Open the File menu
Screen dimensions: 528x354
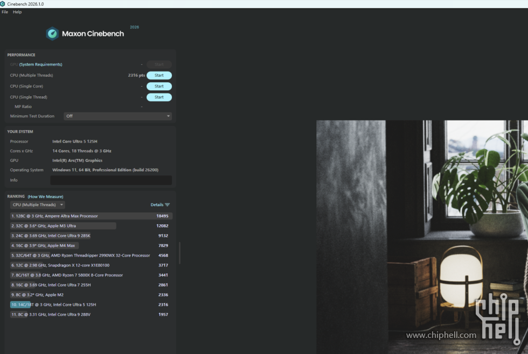click(x=4, y=12)
